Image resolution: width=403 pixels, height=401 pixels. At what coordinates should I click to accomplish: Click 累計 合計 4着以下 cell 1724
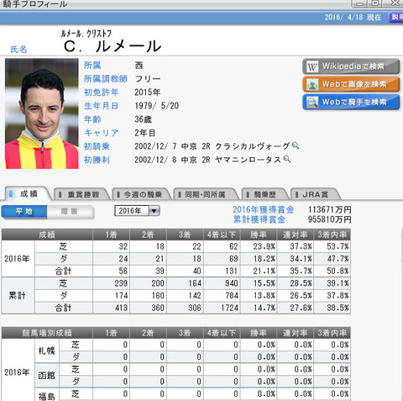tap(222, 308)
